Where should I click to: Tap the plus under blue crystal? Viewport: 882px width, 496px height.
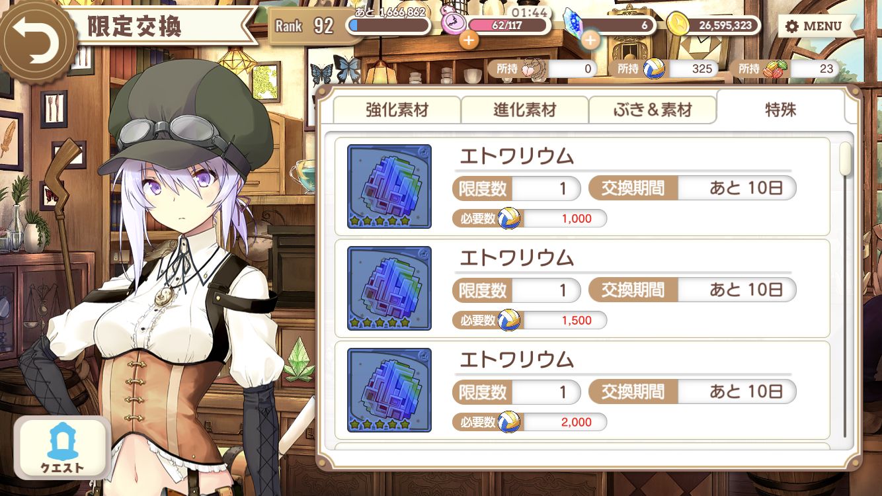point(590,40)
